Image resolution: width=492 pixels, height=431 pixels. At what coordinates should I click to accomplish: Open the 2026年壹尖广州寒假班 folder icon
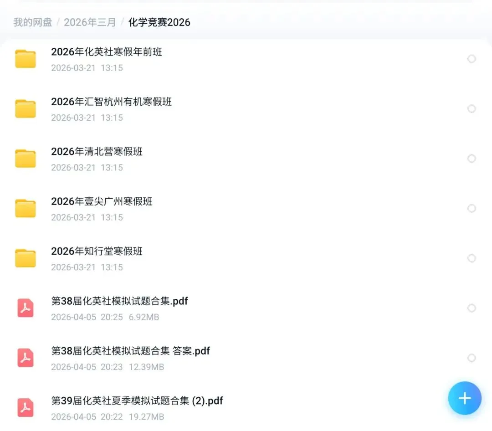pyautogui.click(x=26, y=208)
